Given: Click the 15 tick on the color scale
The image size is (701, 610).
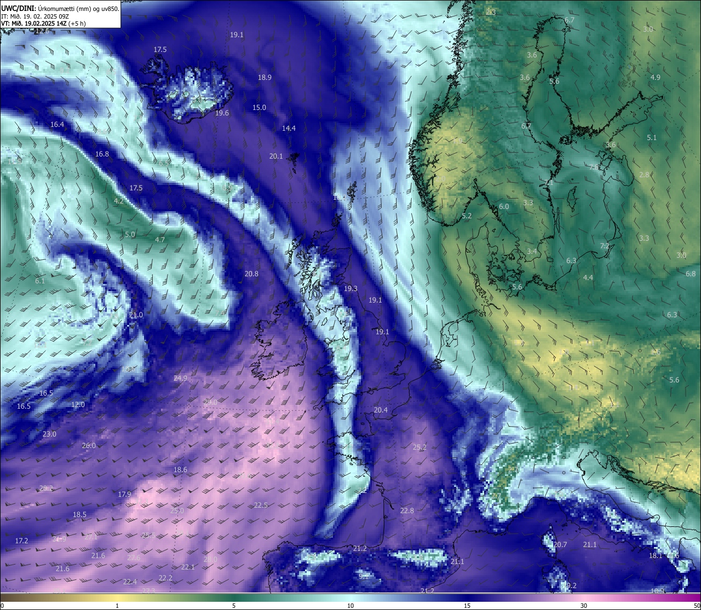Looking at the screenshot, I should (x=467, y=606).
